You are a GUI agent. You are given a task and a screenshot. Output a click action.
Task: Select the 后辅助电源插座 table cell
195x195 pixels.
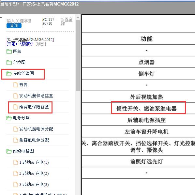(x=146, y=120)
